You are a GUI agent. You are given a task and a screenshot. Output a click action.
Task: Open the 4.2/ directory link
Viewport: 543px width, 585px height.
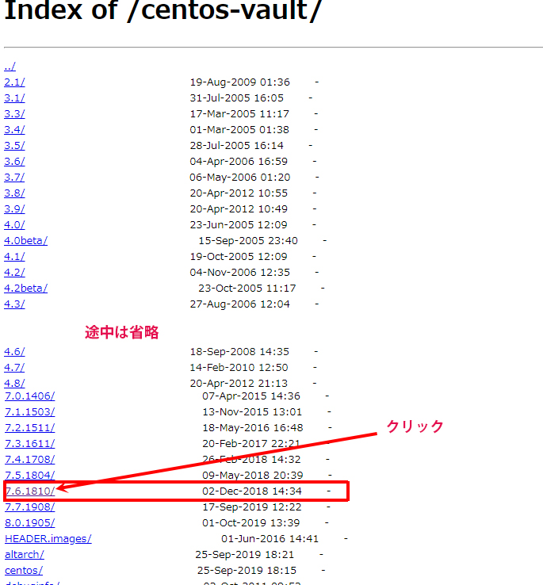pos(14,273)
